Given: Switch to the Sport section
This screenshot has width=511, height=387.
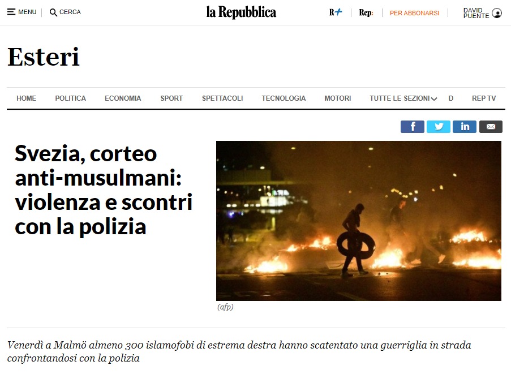Looking at the screenshot, I should (171, 98).
